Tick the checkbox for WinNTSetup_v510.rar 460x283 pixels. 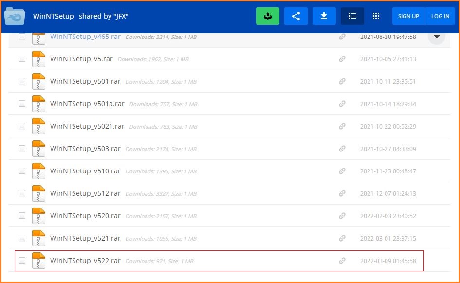(22, 171)
